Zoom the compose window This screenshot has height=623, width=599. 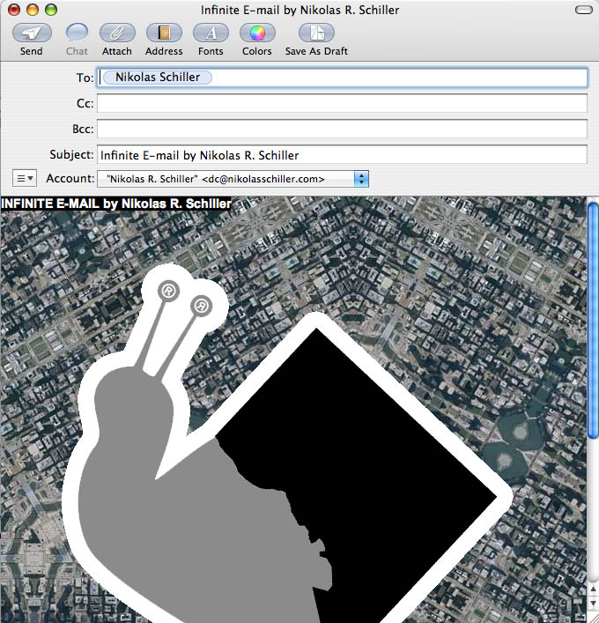pos(51,10)
